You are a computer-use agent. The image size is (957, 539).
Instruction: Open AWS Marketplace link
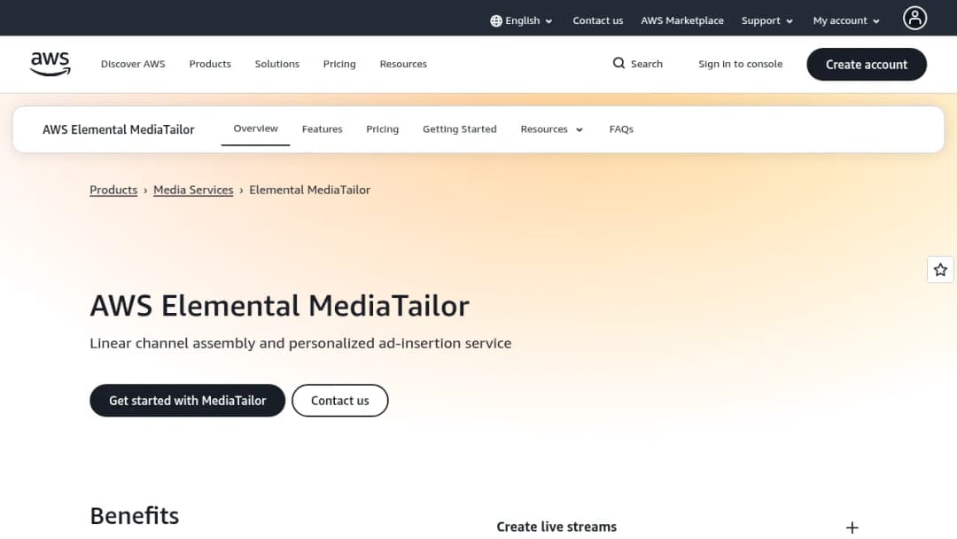[681, 20]
